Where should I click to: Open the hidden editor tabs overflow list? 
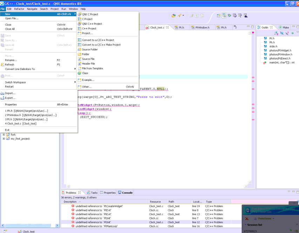click(235, 27)
